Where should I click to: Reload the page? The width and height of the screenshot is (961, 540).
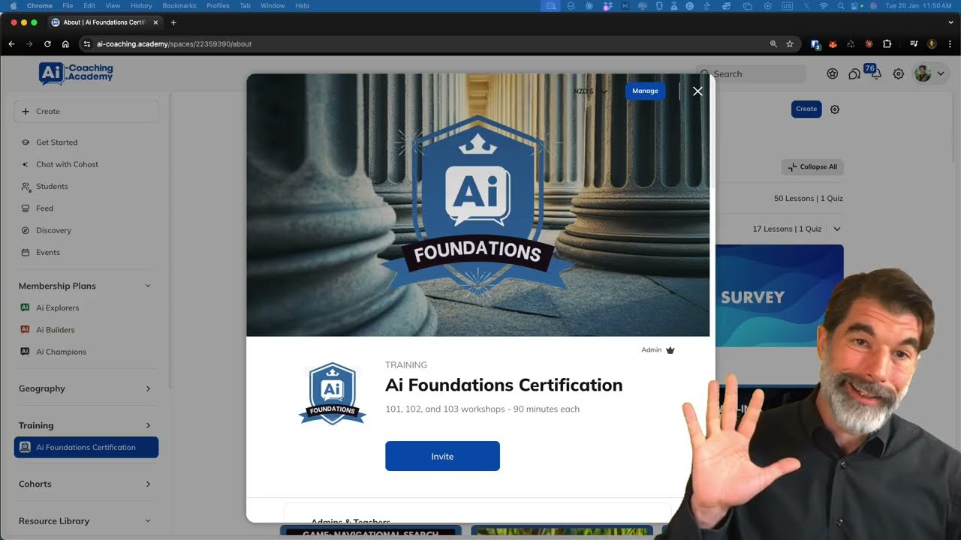(x=47, y=44)
